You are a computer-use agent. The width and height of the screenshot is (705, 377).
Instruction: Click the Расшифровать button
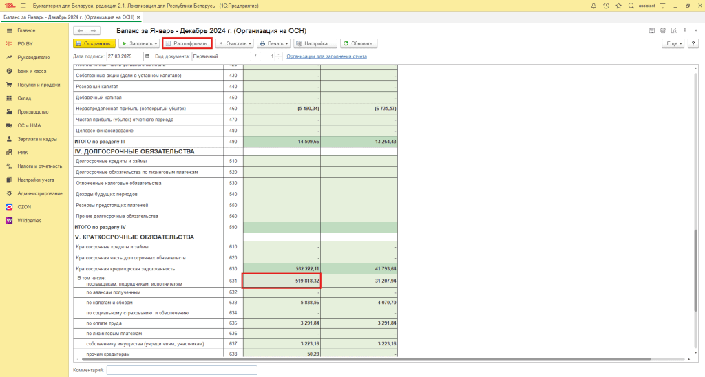click(187, 43)
